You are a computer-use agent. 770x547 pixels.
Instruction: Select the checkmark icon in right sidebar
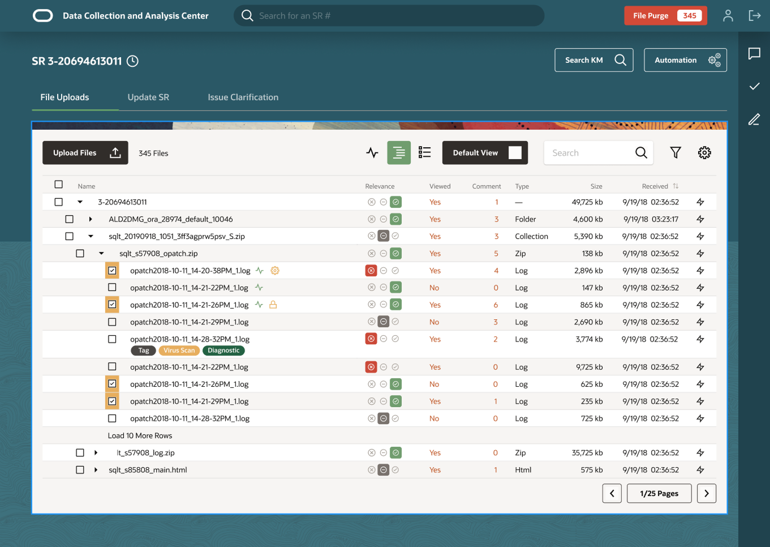coord(754,86)
